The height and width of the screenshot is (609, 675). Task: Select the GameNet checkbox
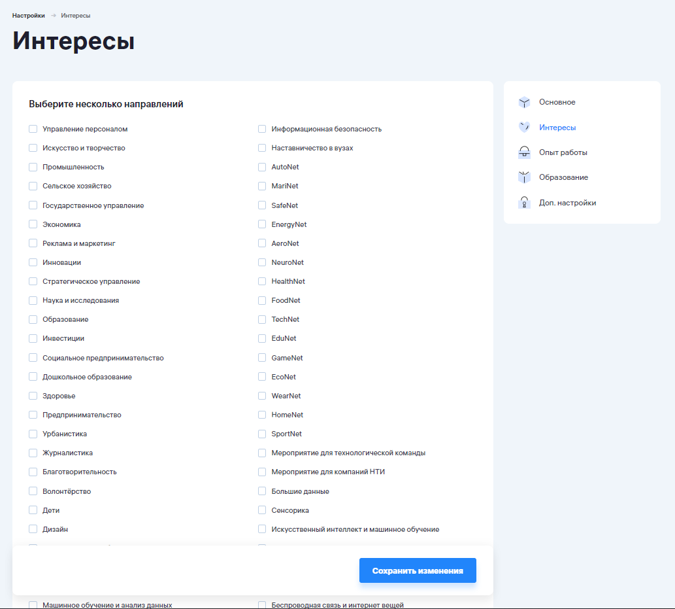click(x=262, y=358)
